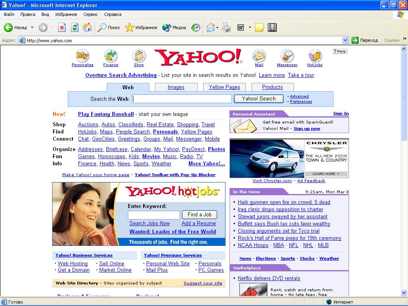Image resolution: width=408 pixels, height=306 pixels.
Task: Click the yellow note toolbar icon
Action: pos(259,27)
